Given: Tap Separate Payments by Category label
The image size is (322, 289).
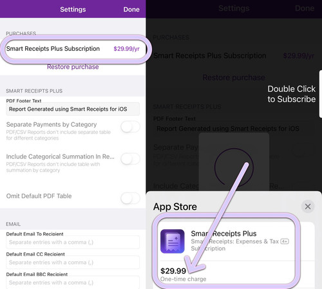Looking at the screenshot, I should pos(52,124).
